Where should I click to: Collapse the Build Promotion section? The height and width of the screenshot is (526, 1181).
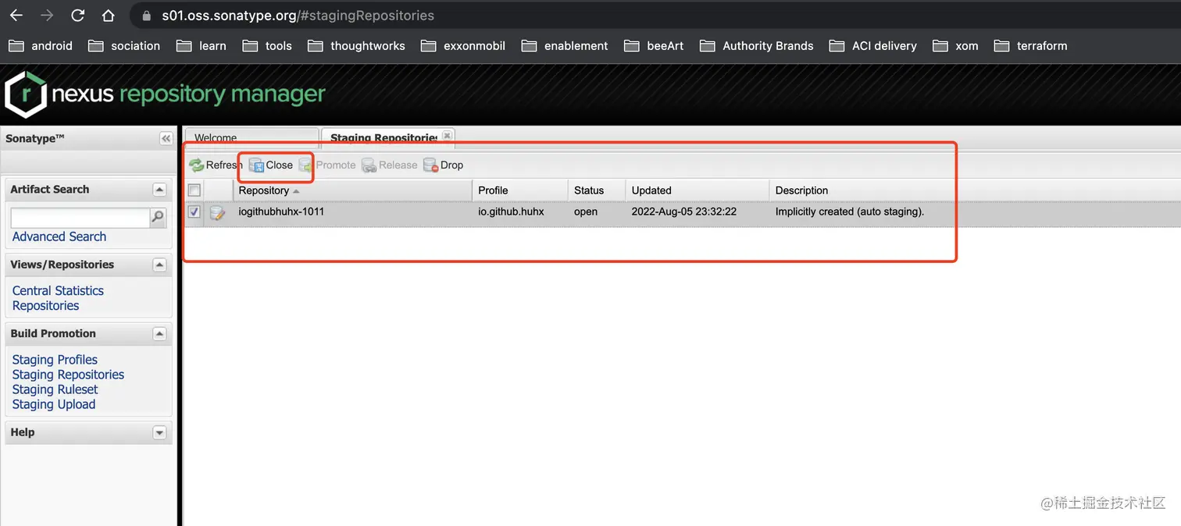click(x=159, y=333)
